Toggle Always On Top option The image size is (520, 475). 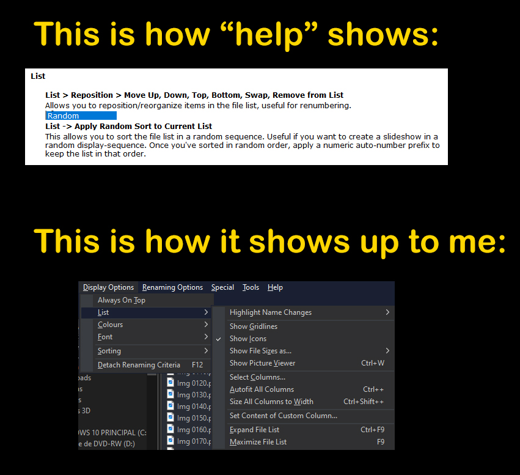pos(146,300)
